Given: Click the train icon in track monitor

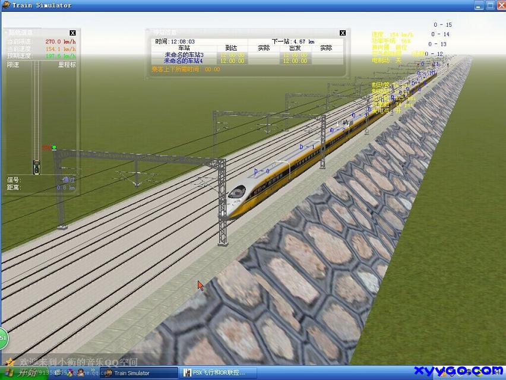Looking at the screenshot, I should tap(37, 166).
